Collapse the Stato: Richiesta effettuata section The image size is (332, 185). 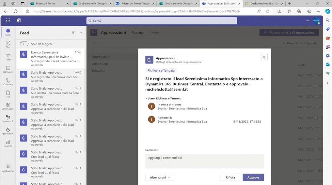[147, 98]
